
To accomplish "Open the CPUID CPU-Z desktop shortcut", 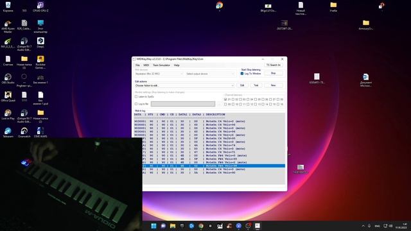I will tap(40, 7).
